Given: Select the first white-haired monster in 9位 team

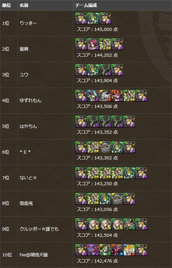Looking at the screenshot, I should 93,224.
